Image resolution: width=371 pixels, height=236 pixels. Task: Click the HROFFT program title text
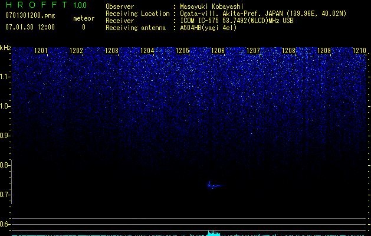(x=37, y=5)
